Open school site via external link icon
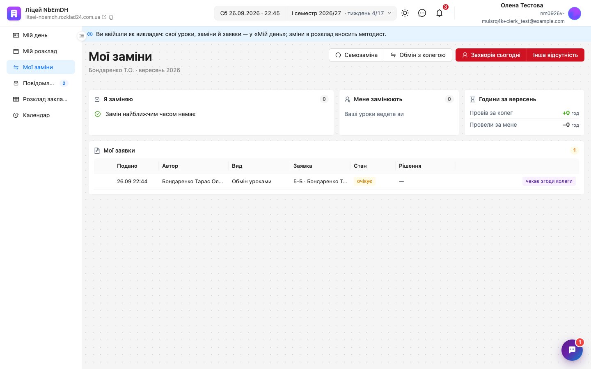 pyautogui.click(x=104, y=17)
